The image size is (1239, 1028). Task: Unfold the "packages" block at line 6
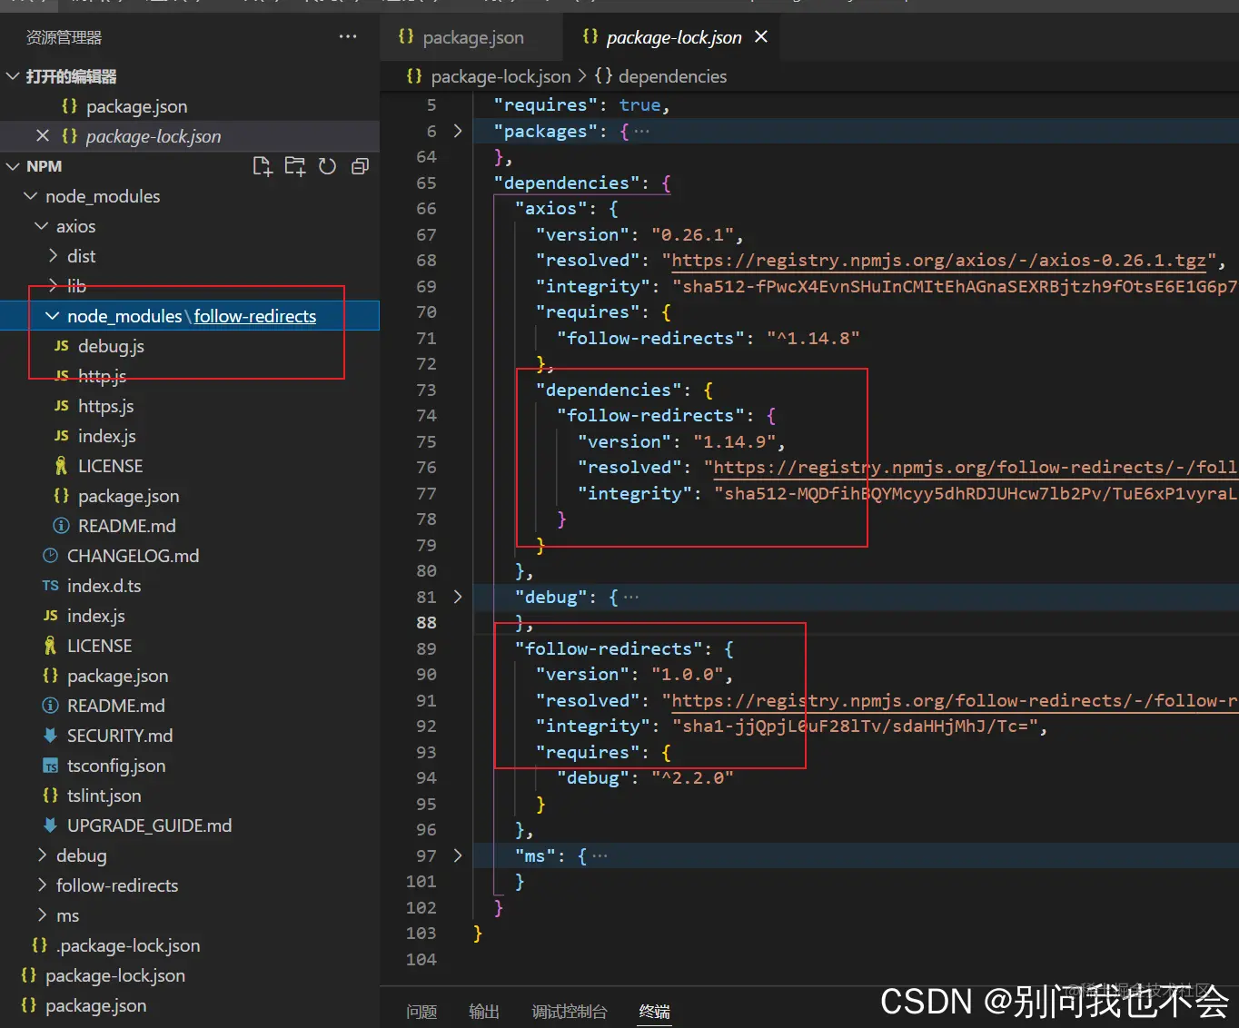[458, 131]
